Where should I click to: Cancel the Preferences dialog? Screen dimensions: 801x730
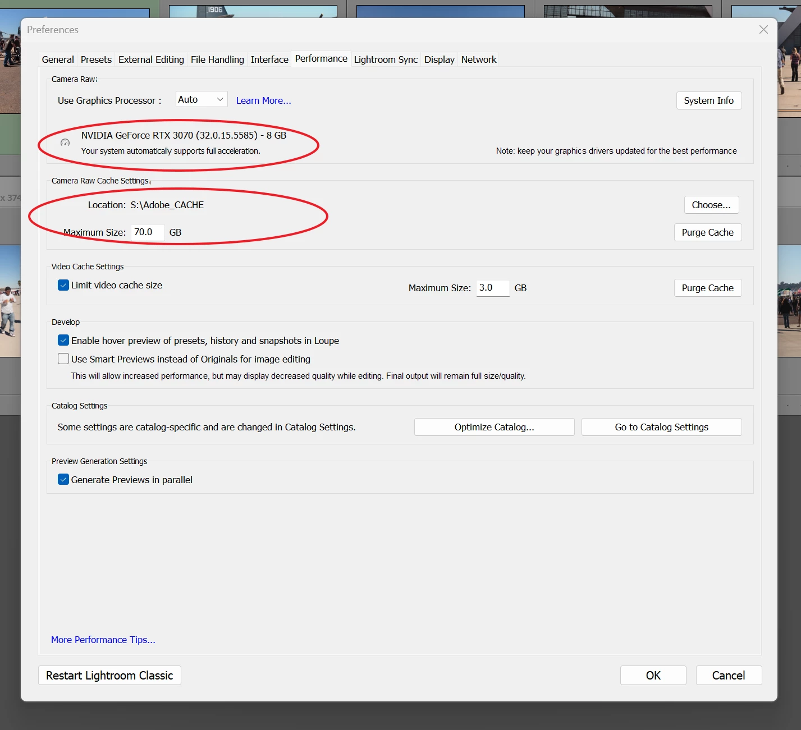point(729,676)
